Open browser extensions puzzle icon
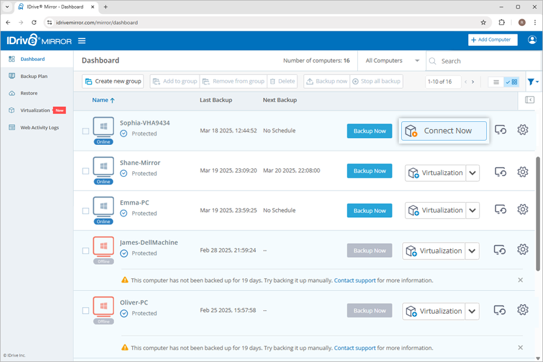Viewport: 543px width, 362px height. [x=501, y=22]
